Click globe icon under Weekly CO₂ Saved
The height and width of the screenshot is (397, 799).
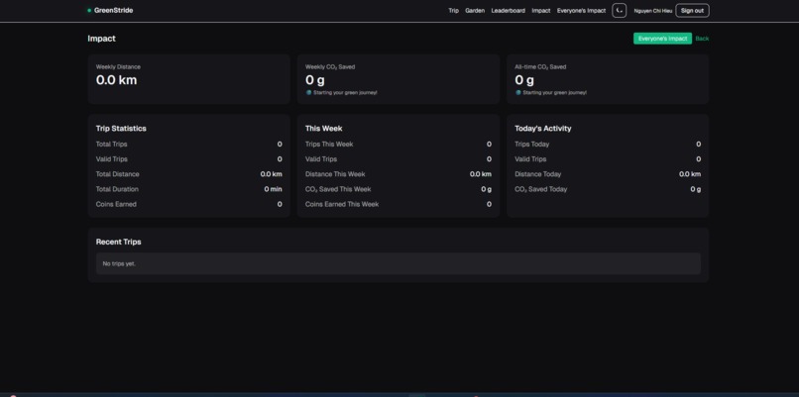[308, 93]
